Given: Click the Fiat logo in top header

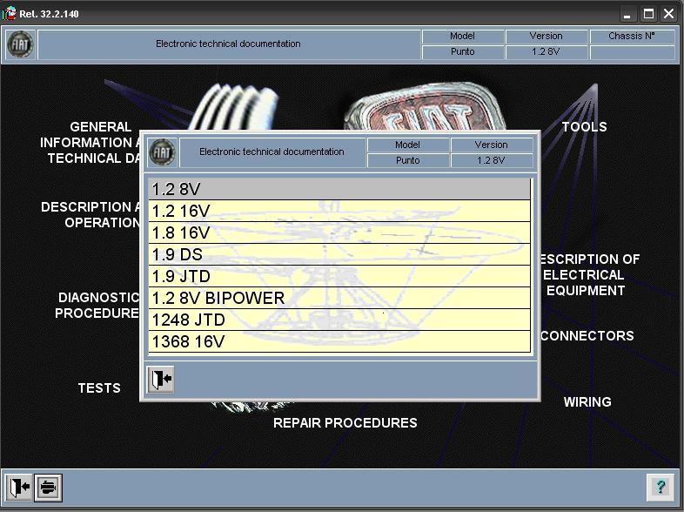Looking at the screenshot, I should 20,44.
